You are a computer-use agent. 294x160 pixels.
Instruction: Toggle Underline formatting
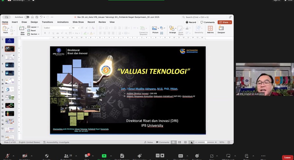click(53, 33)
